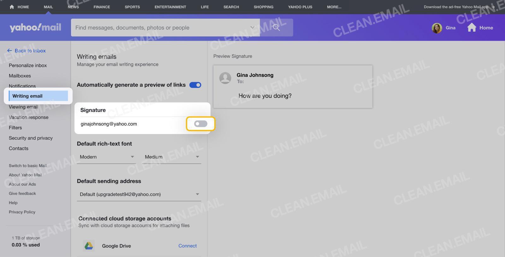The height and width of the screenshot is (257, 505).
Task: Click the Google Drive icon
Action: pyautogui.click(x=89, y=246)
